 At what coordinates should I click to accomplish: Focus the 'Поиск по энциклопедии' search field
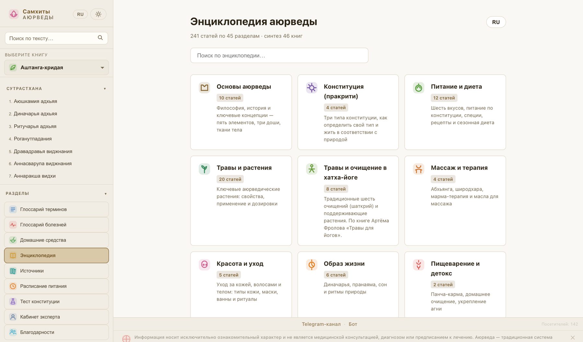pos(279,55)
